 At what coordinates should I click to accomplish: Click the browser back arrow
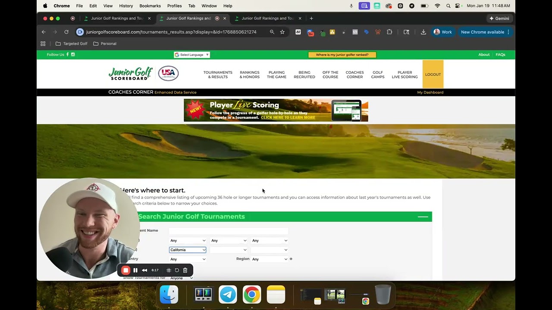(x=44, y=32)
